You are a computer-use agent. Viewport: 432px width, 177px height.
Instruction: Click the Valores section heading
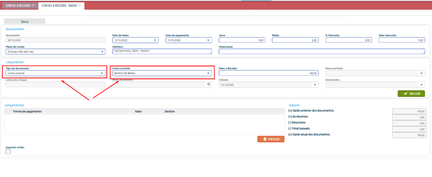tap(294, 105)
